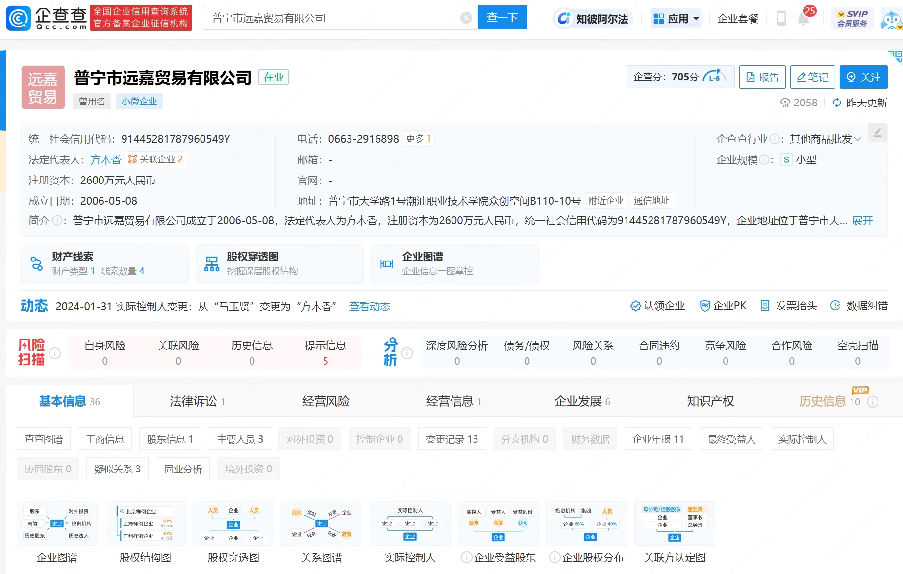Click the QR code icon
The height and width of the screenshot is (574, 903).
pos(895,57)
